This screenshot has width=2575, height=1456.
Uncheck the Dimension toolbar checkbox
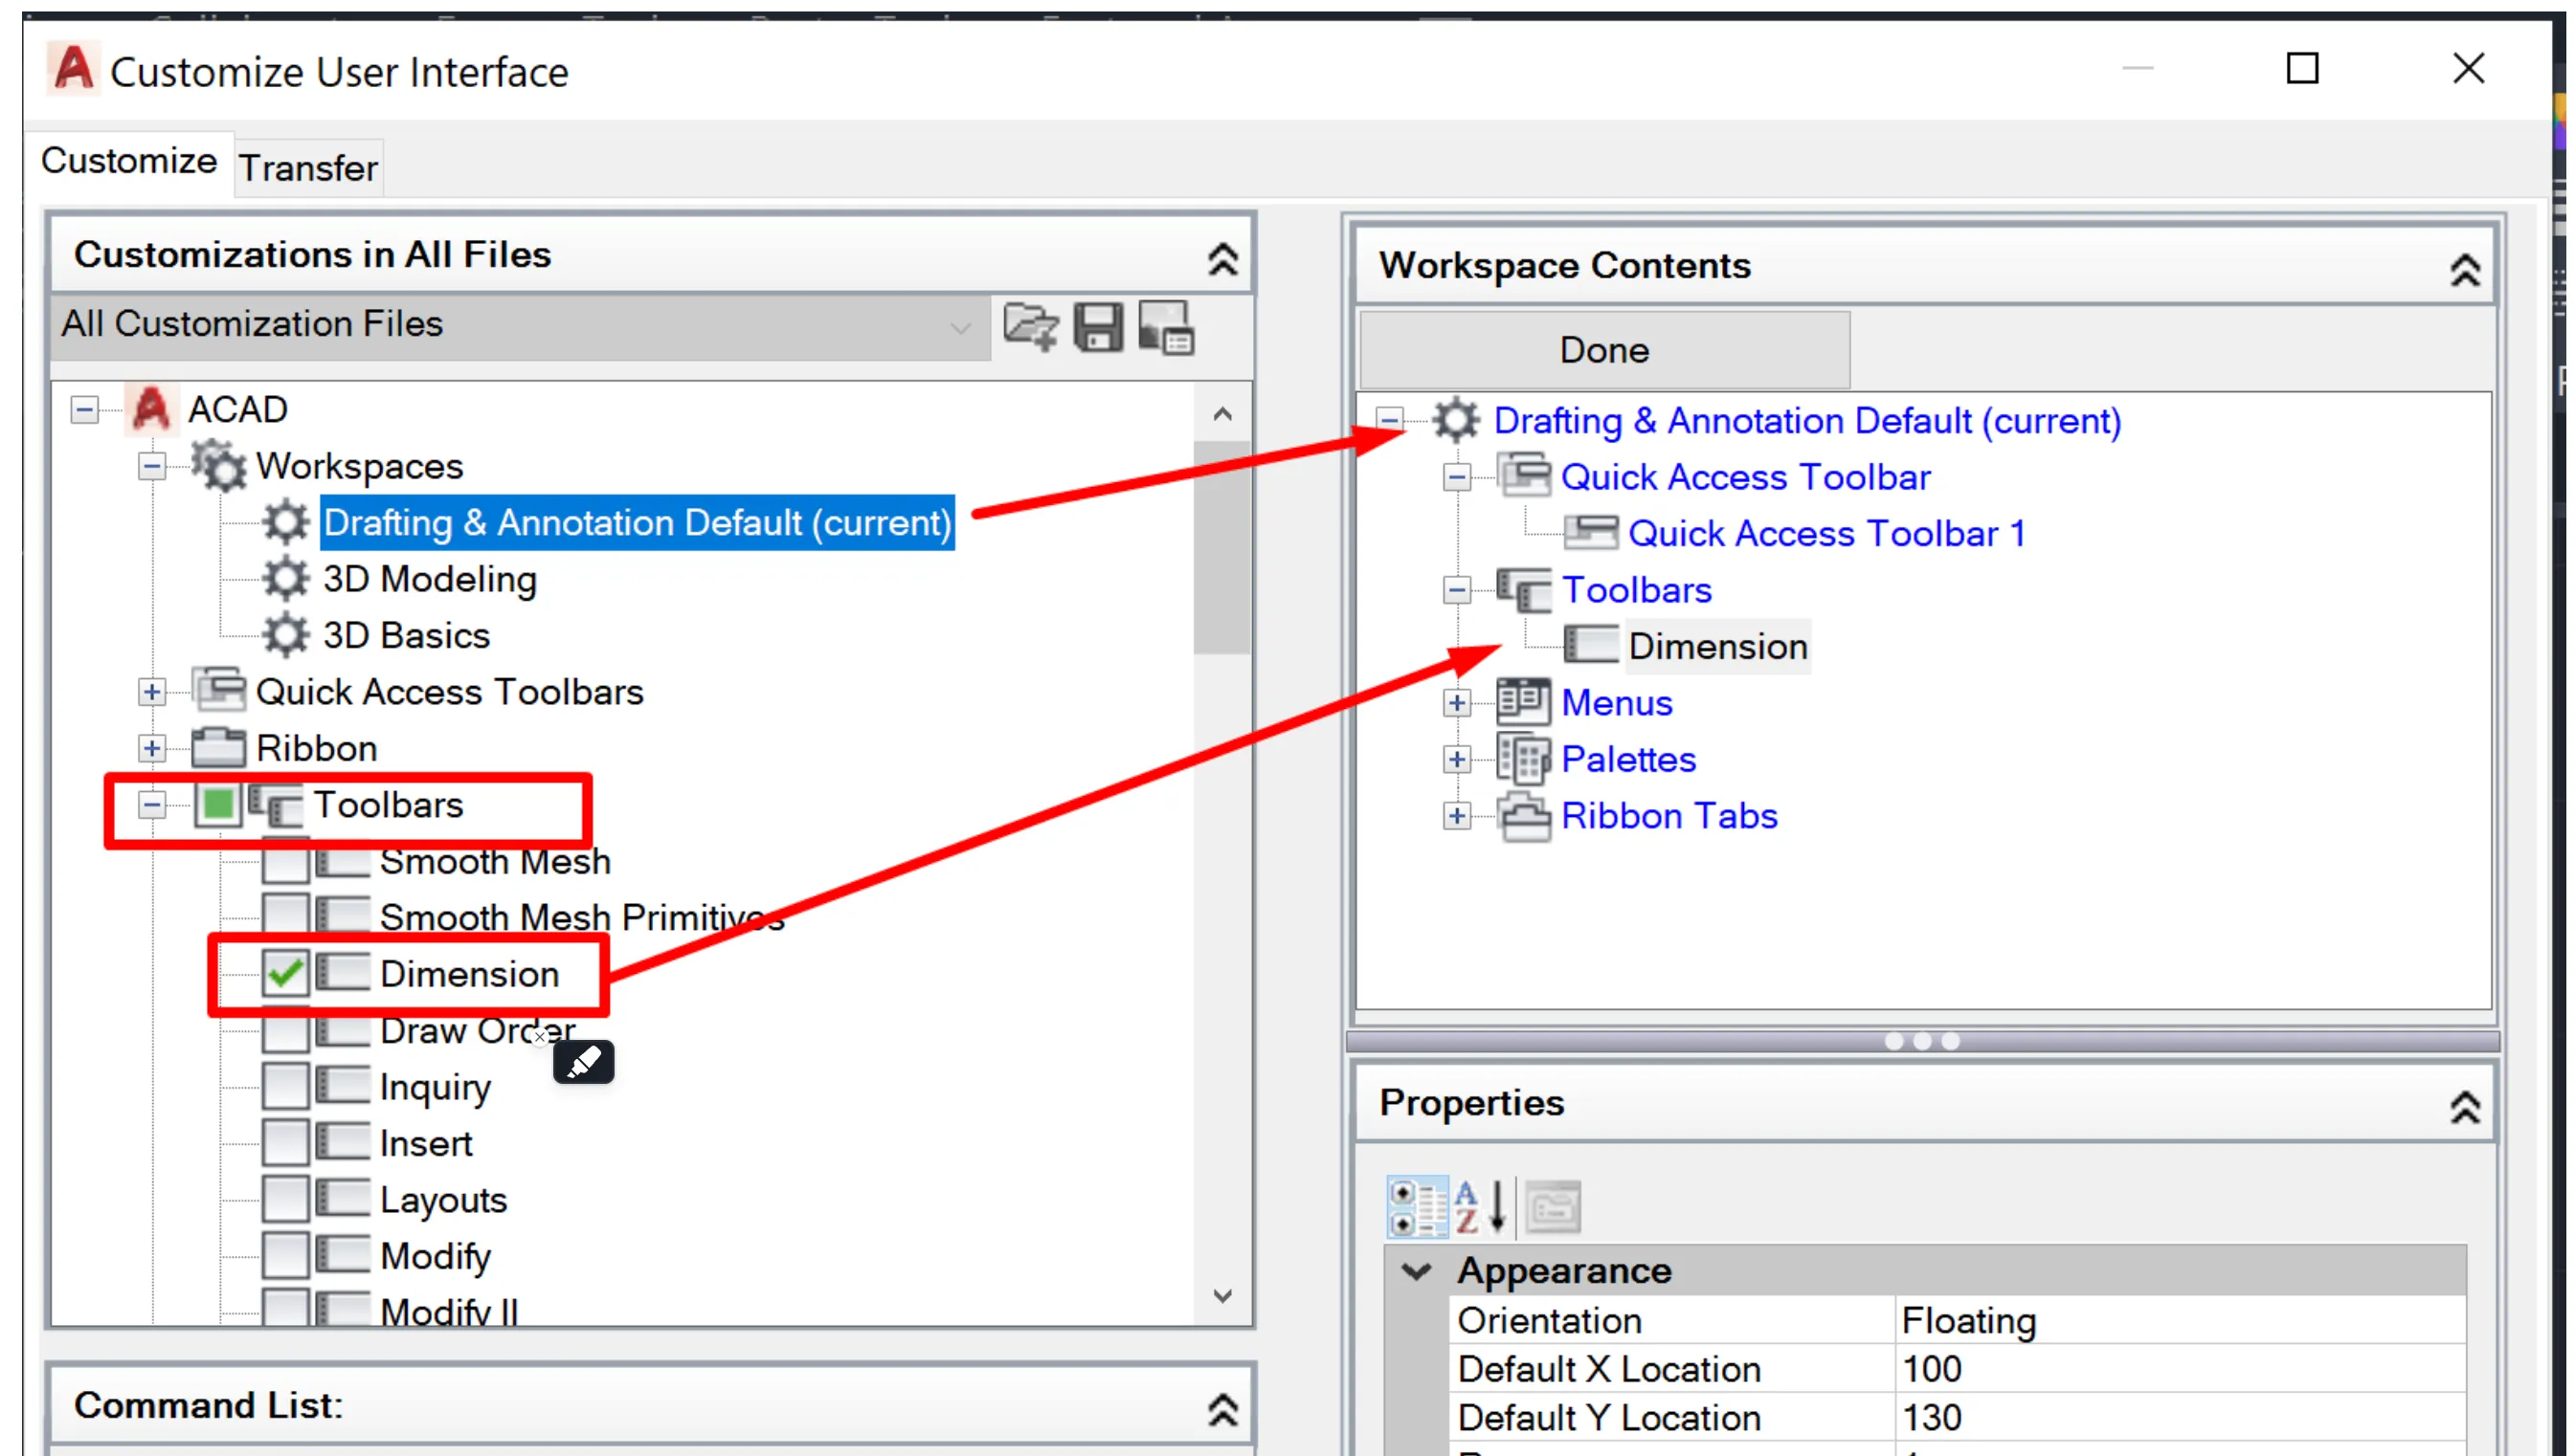click(287, 973)
